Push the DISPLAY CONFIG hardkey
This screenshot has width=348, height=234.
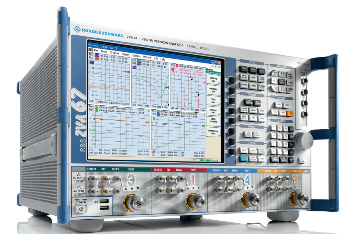(257, 135)
